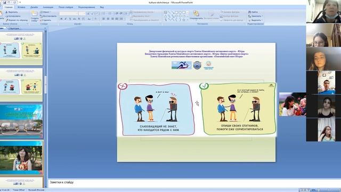
Task: Select the green checkmark cartoon picture on slide
Action: click(238, 109)
